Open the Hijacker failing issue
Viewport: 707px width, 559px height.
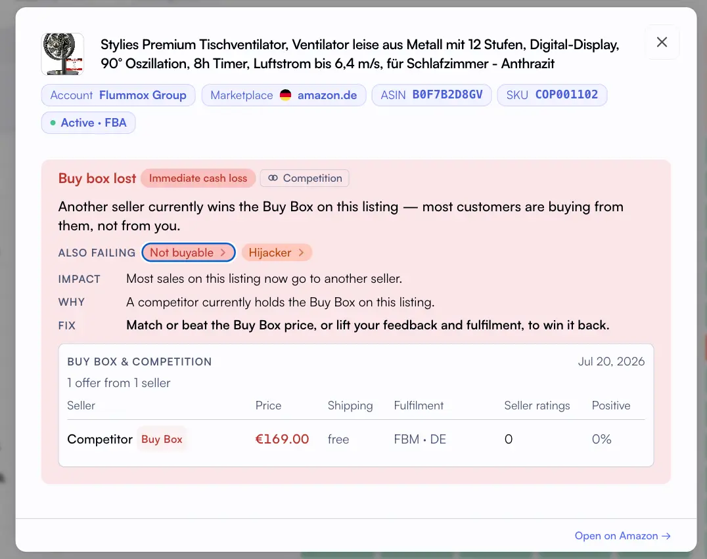coord(277,253)
